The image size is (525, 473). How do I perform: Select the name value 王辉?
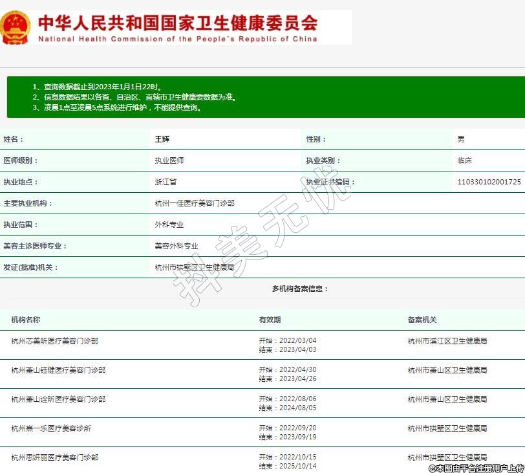point(162,139)
